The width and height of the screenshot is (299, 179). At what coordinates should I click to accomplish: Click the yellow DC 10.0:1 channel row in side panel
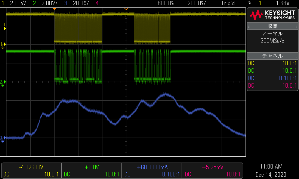(272, 63)
